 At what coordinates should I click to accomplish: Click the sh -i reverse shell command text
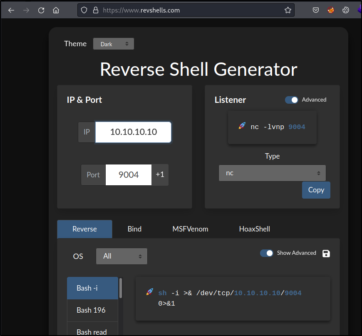[x=230, y=298]
